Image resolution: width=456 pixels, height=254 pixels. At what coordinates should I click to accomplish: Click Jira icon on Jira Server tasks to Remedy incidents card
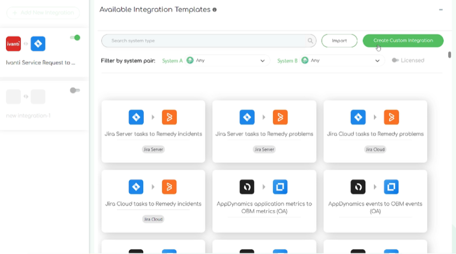point(136,117)
